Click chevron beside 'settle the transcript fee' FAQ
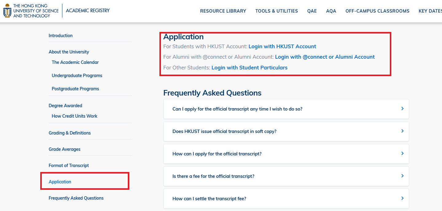 click(x=402, y=198)
